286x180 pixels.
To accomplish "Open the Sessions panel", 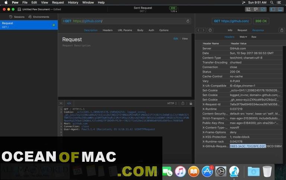I will pos(17,17).
